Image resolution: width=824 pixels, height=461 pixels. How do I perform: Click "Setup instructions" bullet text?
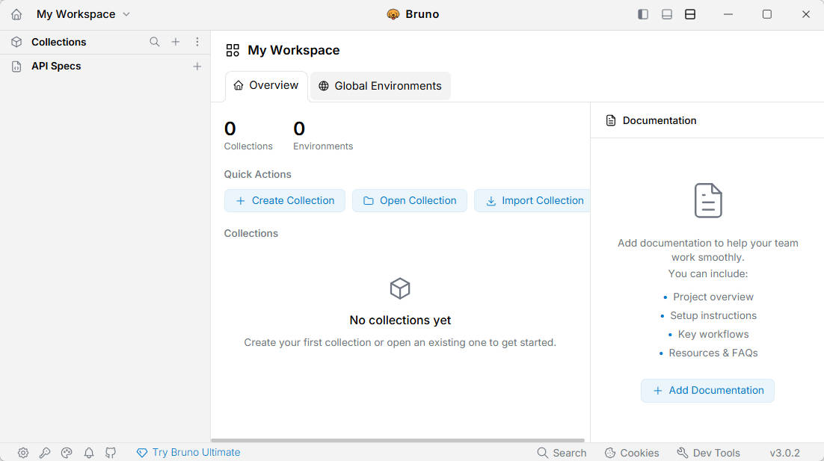click(x=713, y=315)
